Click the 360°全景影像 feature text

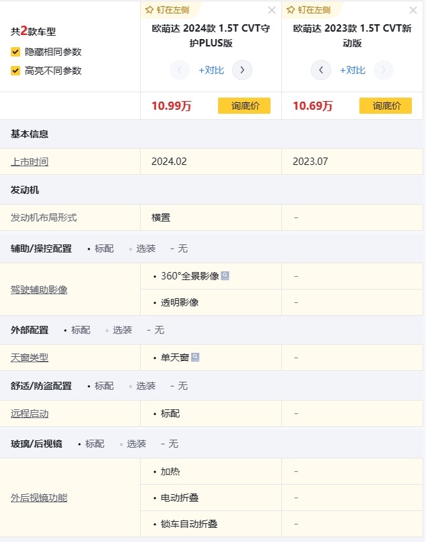[190, 276]
